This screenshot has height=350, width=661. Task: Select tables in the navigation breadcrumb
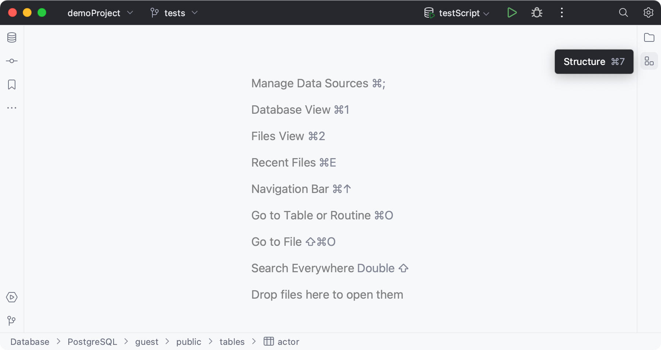pyautogui.click(x=232, y=342)
